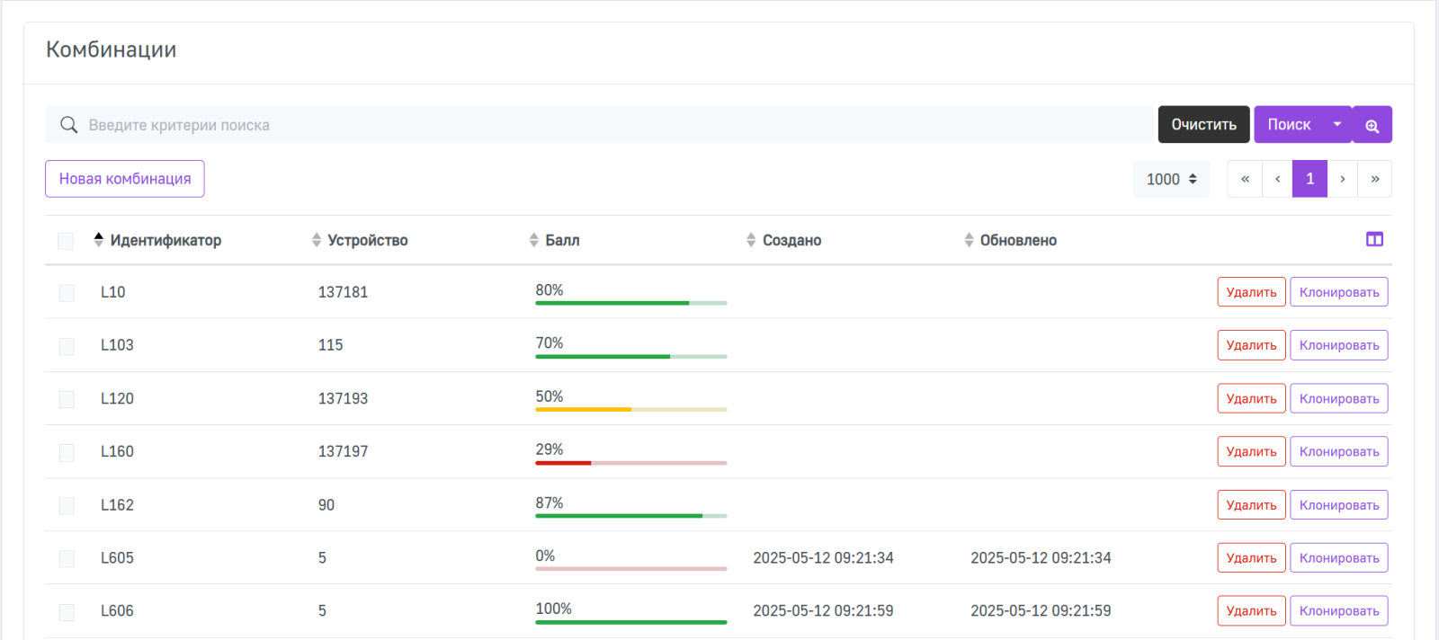The height and width of the screenshot is (640, 1439).
Task: Open the 1000 page size selector
Action: (x=1171, y=179)
